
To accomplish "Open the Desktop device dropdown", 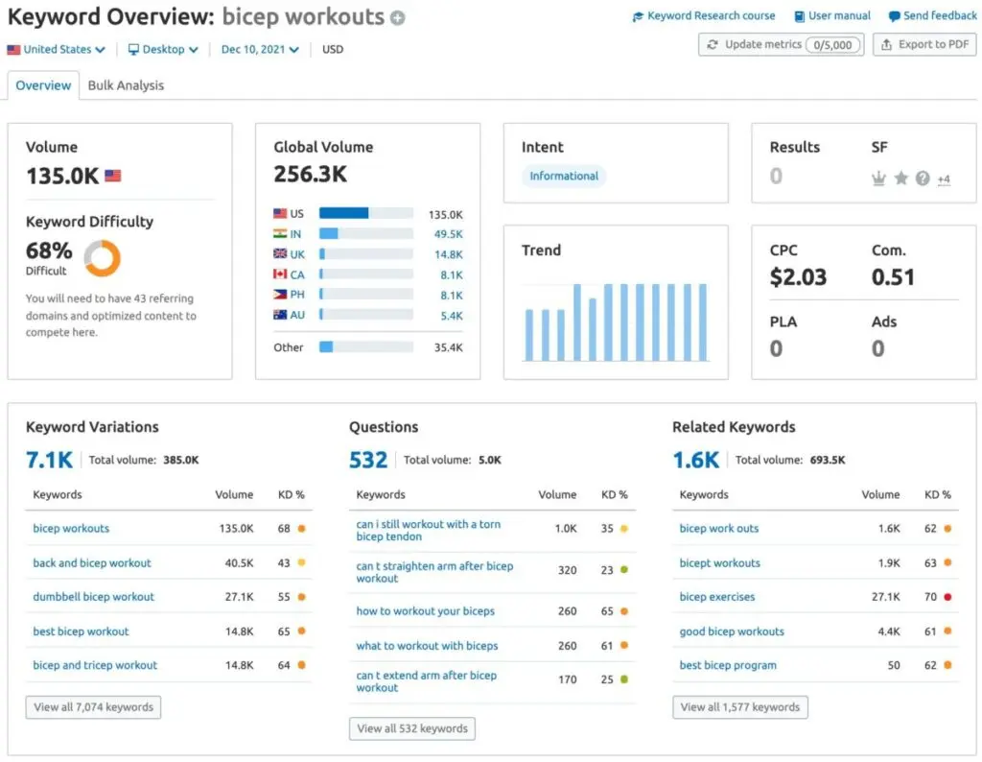I will (163, 50).
